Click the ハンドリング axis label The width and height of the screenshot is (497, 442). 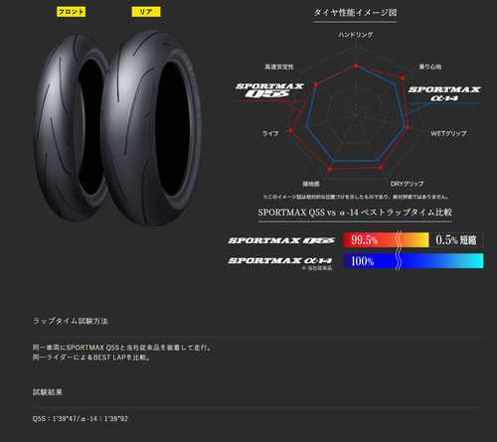[x=356, y=35]
